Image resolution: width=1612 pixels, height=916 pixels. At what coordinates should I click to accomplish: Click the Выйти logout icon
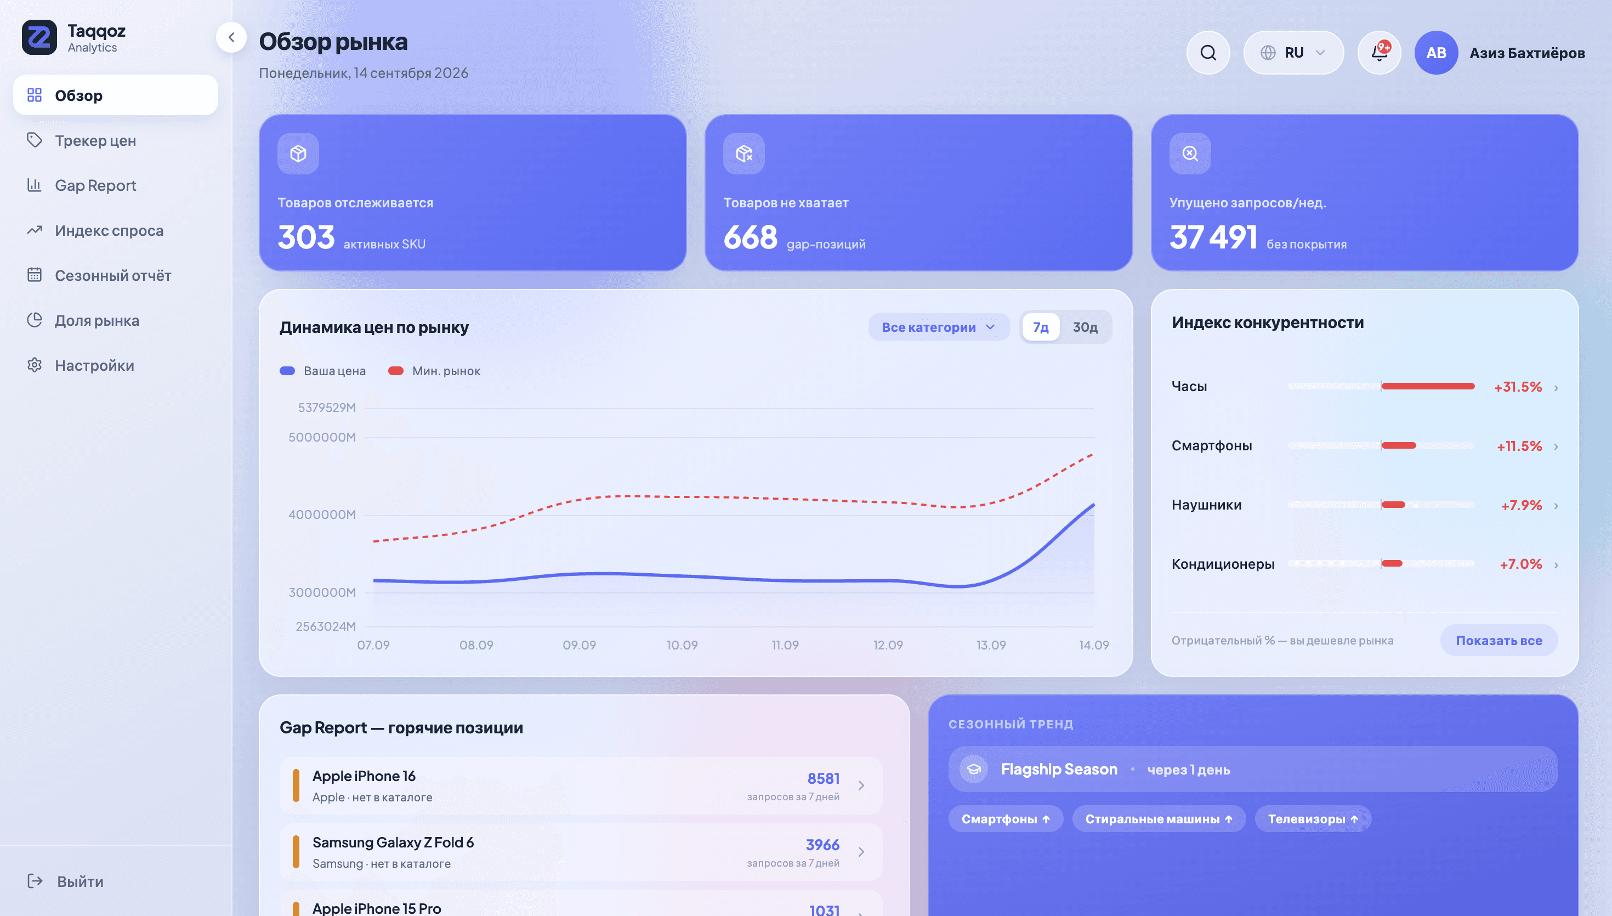tap(35, 881)
